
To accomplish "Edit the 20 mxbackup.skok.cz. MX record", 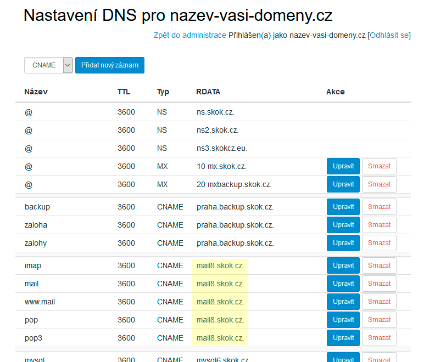I will tap(343, 184).
